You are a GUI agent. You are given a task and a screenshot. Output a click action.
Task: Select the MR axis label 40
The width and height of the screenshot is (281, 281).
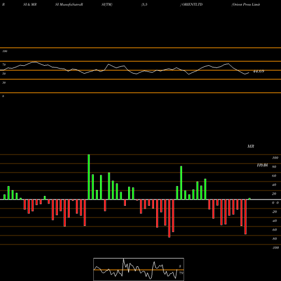(x=274, y=185)
